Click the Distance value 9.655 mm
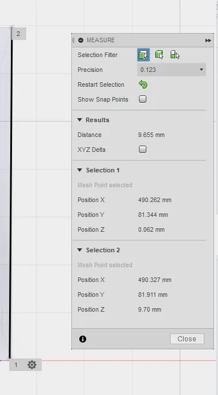 151,135
